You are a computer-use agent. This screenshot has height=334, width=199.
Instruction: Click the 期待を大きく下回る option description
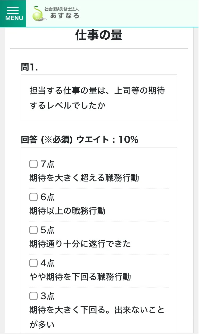(97, 310)
